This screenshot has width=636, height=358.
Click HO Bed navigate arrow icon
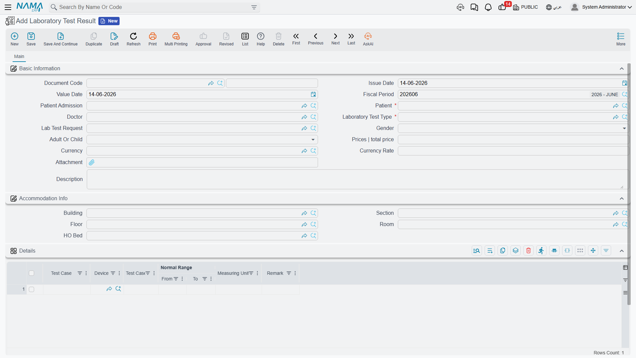(304, 236)
